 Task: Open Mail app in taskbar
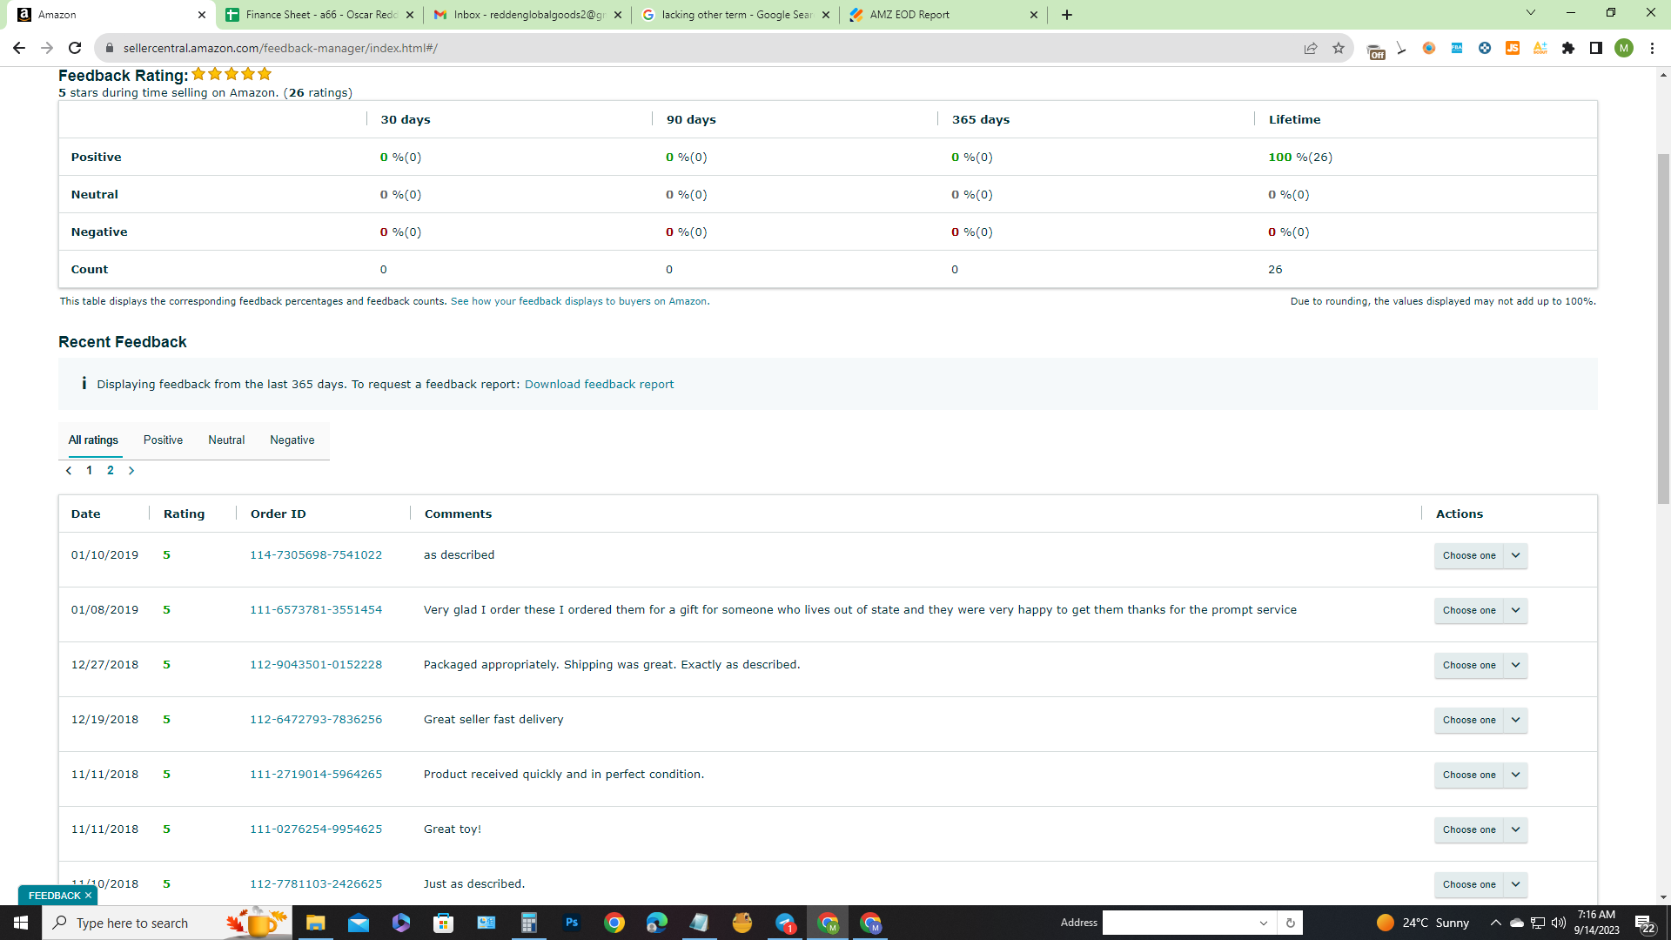[x=359, y=923]
